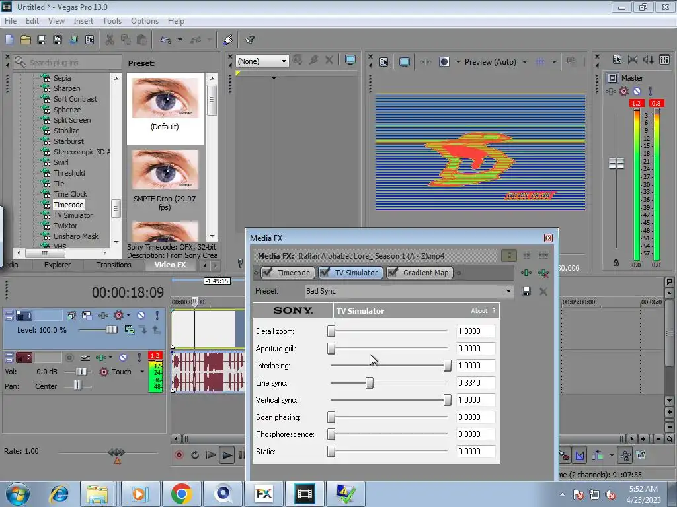Open Master bus FX gear icon
Viewport: 677px width, 507px height.
[x=623, y=91]
